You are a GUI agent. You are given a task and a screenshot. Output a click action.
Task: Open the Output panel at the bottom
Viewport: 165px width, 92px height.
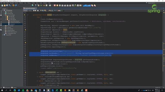pyautogui.click(x=14, y=88)
